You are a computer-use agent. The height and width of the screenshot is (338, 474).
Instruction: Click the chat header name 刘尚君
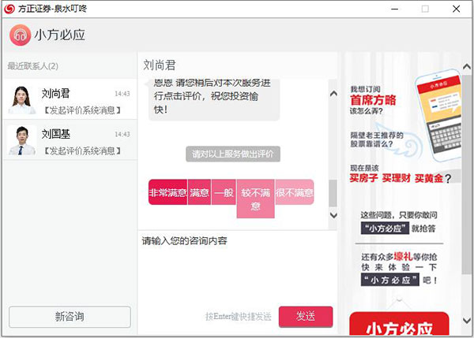tap(160, 65)
